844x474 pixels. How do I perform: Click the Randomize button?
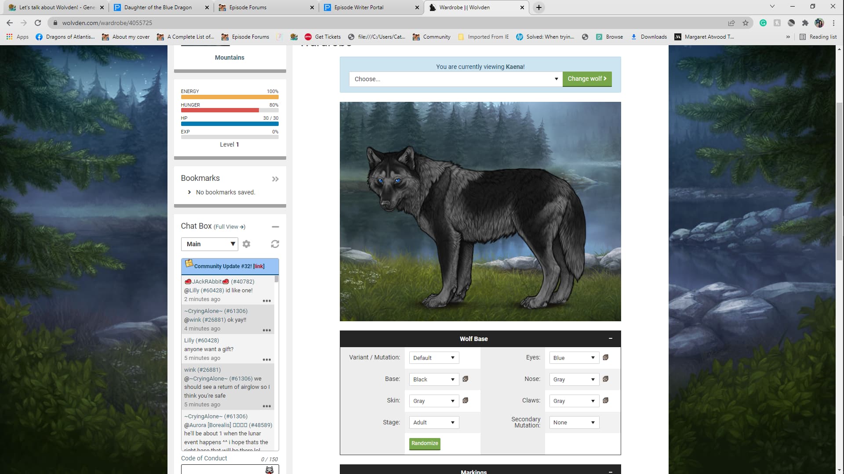click(425, 443)
